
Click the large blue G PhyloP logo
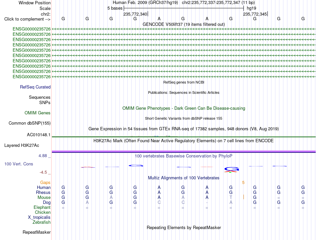click(232, 169)
